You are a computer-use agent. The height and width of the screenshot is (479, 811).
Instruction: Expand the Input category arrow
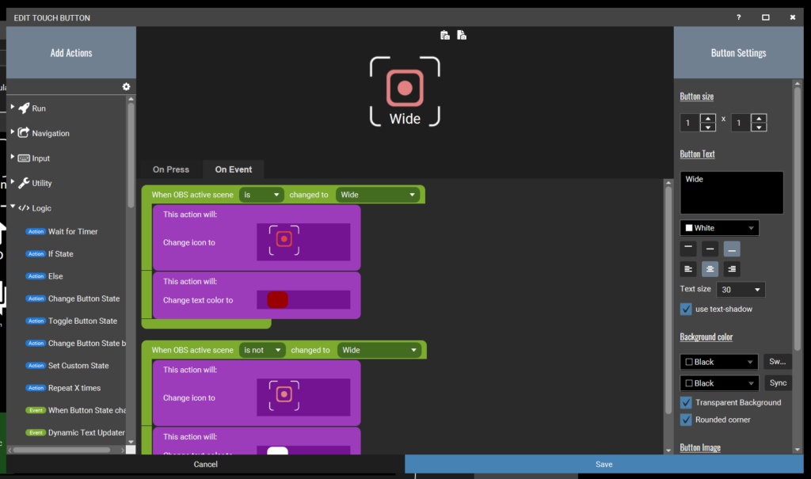coord(13,156)
